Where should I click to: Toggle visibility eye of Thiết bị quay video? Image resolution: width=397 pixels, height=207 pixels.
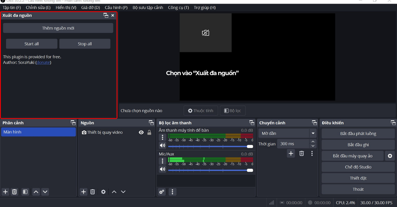pyautogui.click(x=141, y=132)
